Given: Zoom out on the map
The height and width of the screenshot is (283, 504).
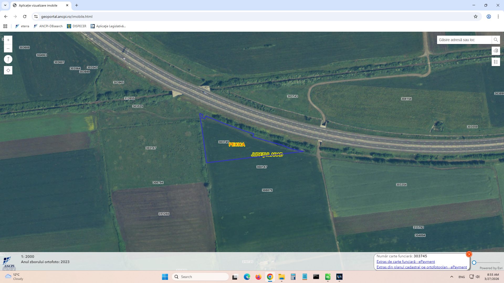Looking at the screenshot, I should (8, 48).
